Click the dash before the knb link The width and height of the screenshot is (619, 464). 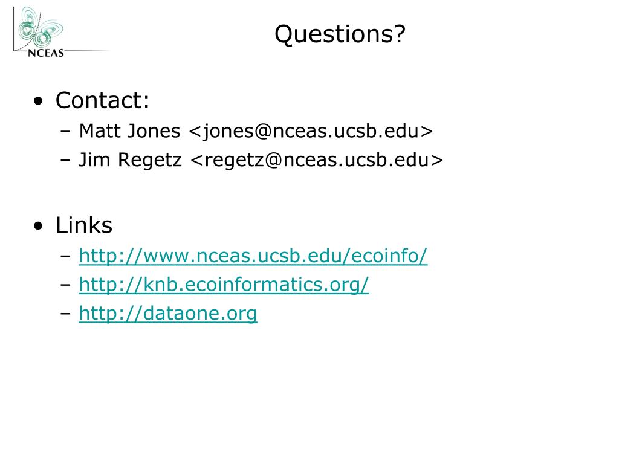click(x=65, y=285)
